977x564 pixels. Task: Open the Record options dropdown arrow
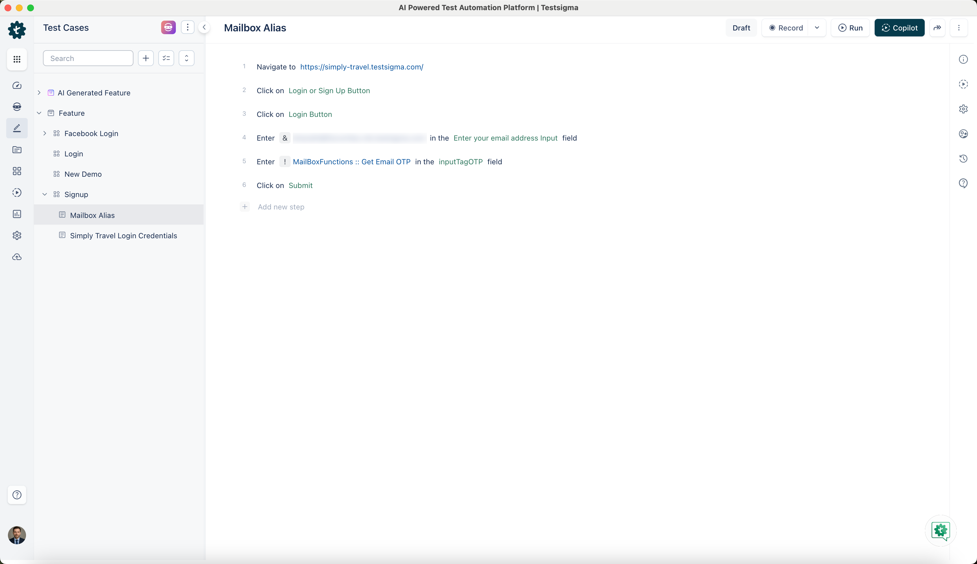tap(817, 28)
